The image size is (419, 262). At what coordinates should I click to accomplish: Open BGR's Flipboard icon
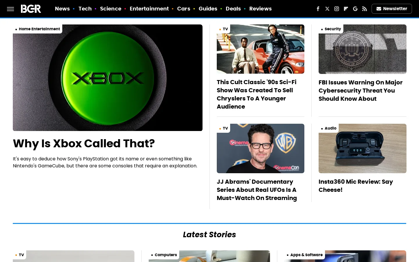(x=346, y=9)
